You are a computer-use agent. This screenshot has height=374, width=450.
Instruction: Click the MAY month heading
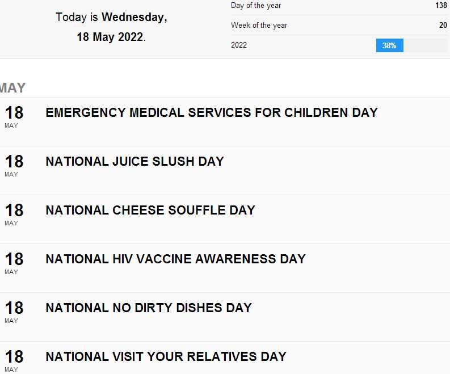12,88
